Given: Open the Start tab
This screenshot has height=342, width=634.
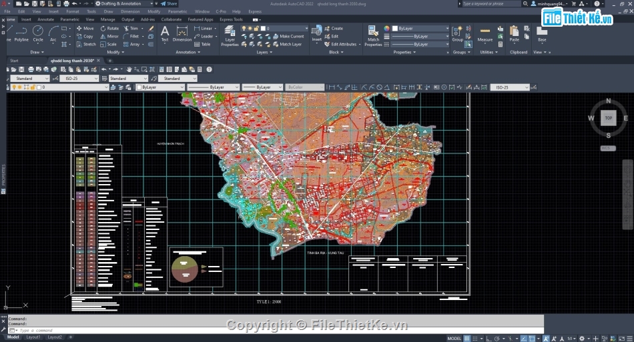Looking at the screenshot, I should [14, 61].
